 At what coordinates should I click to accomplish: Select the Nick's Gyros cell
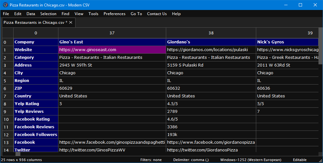(x=288, y=42)
